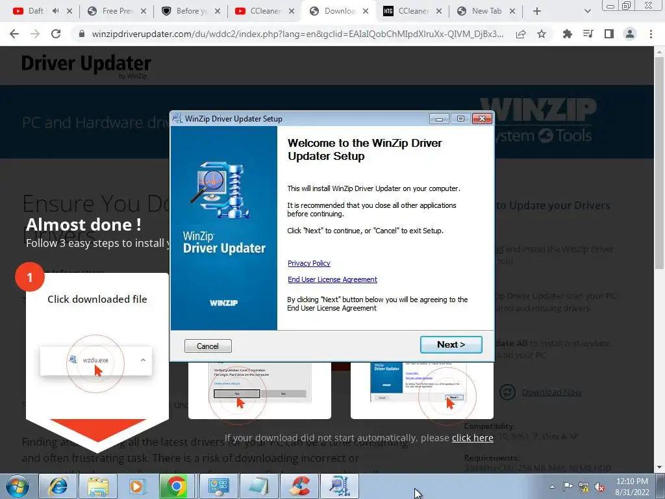Bookmark this page with the star icon
This screenshot has width=665, height=499.
pyautogui.click(x=542, y=34)
